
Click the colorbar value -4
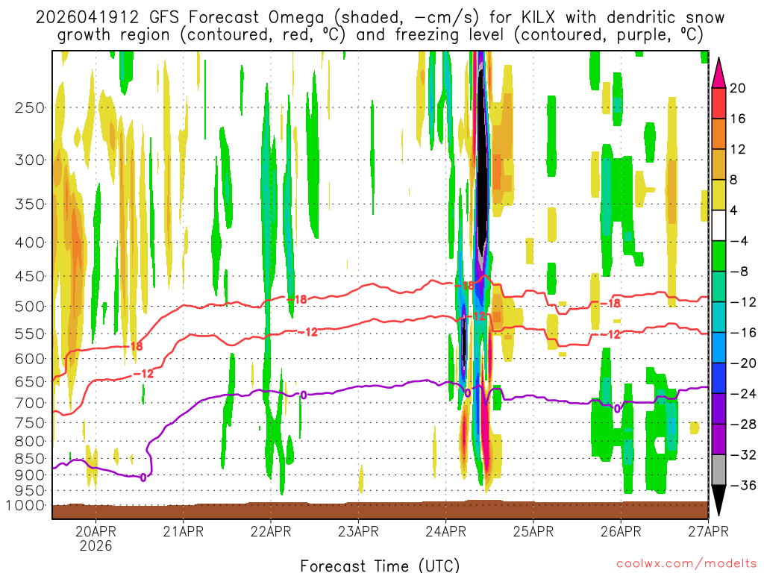click(739, 241)
